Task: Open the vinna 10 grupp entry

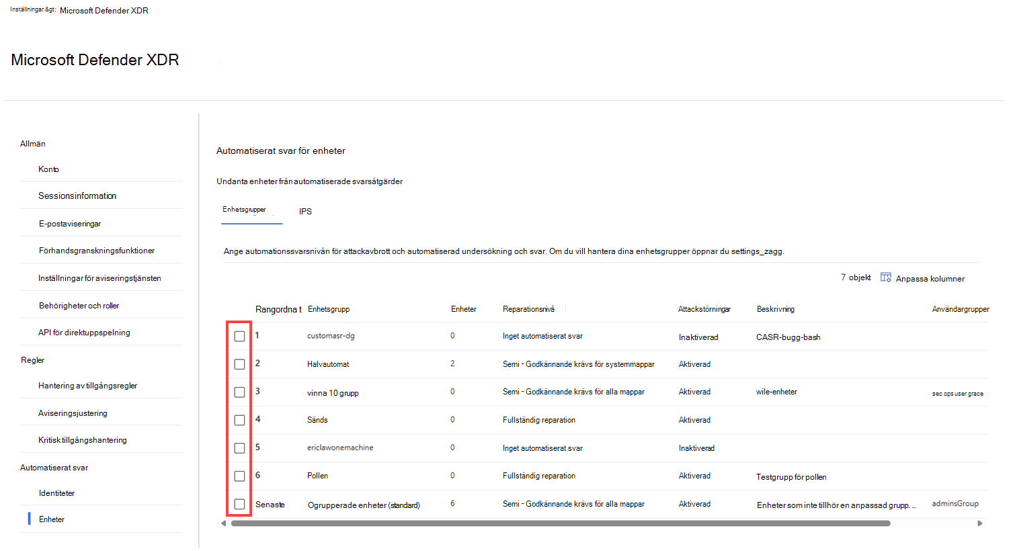Action: [333, 393]
